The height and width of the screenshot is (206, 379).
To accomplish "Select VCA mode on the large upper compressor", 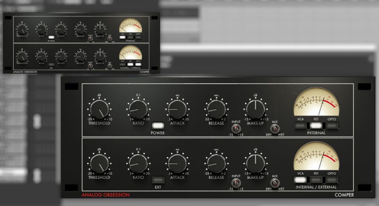I will tap(301, 126).
